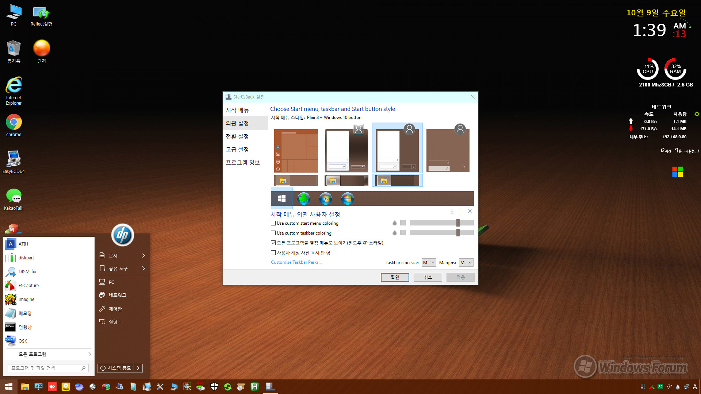The image size is (701, 394).
Task: Click the network widget refresh icon
Action: click(x=697, y=114)
